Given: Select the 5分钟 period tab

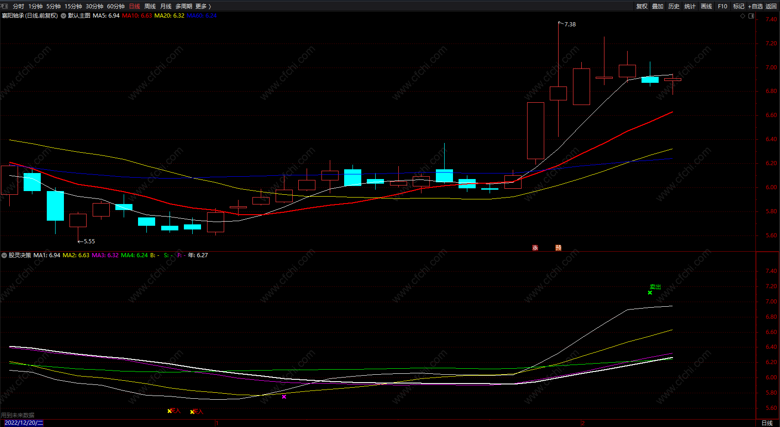Looking at the screenshot, I should point(53,6).
